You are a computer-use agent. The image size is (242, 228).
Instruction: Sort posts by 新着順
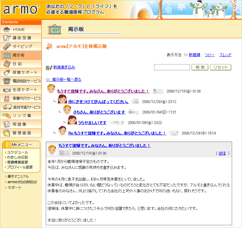[x=194, y=55]
